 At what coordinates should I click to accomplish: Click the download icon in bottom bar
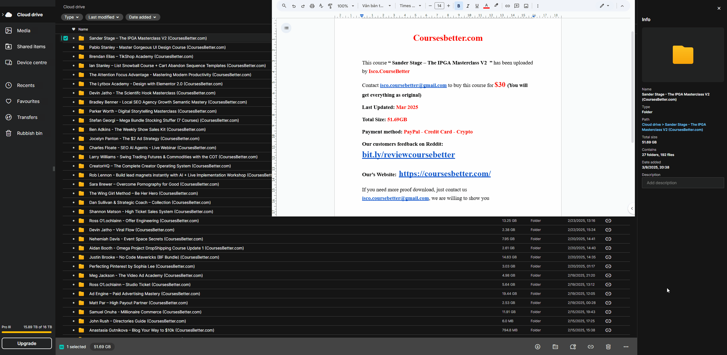coord(538,347)
